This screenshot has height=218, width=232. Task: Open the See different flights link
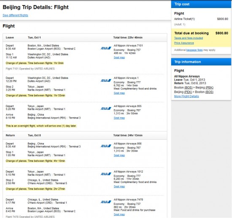(15, 15)
